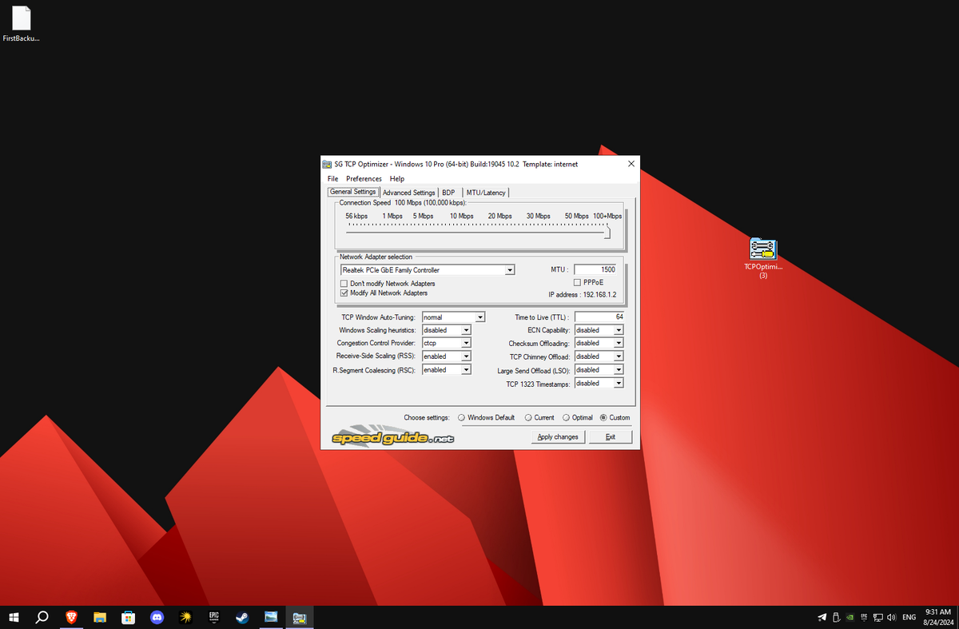This screenshot has height=629, width=959.
Task: Click the SG TCP Optimizer title bar icon
Action: pos(328,164)
